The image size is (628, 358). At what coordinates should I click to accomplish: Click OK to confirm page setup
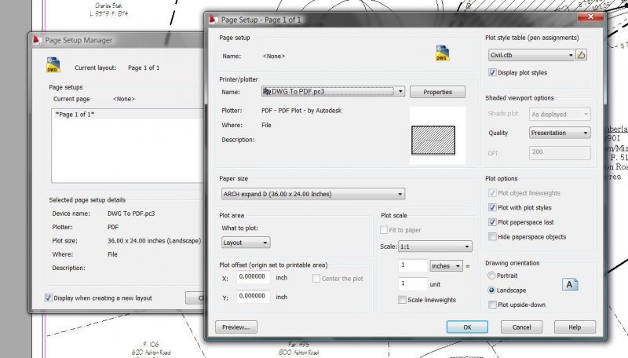point(467,327)
